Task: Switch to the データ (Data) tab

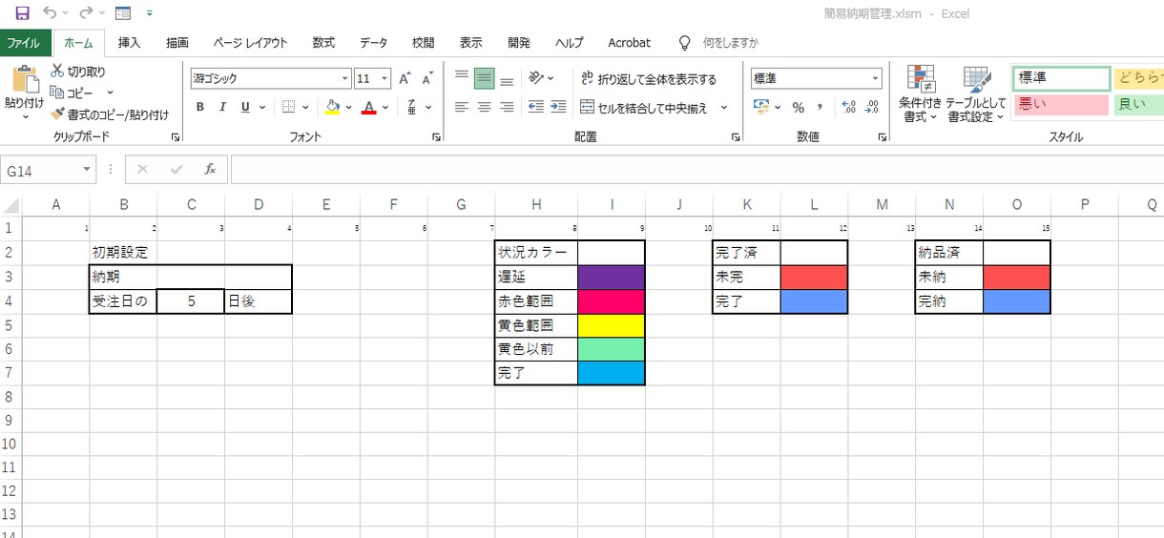Action: pyautogui.click(x=373, y=43)
